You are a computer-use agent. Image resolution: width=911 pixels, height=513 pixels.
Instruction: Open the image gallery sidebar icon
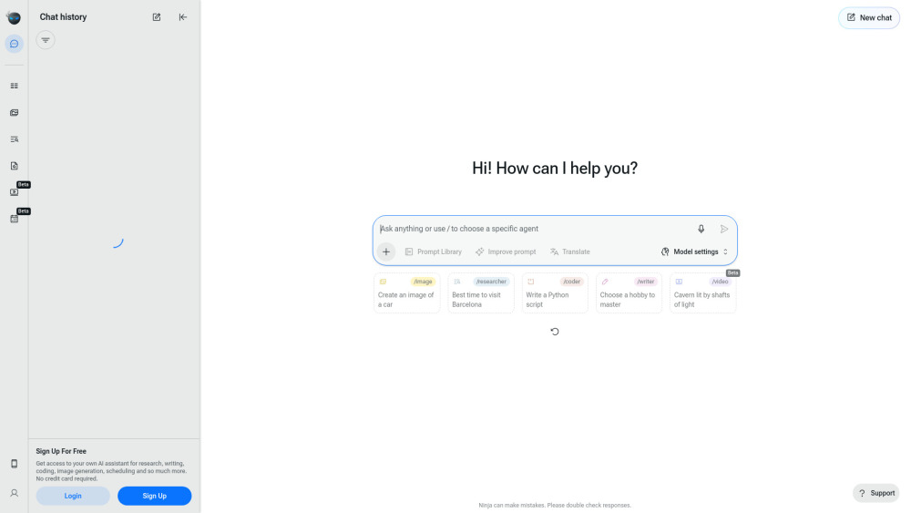pos(14,113)
